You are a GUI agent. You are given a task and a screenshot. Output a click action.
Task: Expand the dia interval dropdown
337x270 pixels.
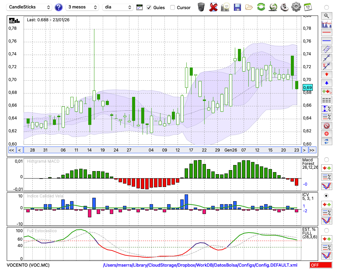pyautogui.click(x=118, y=7)
